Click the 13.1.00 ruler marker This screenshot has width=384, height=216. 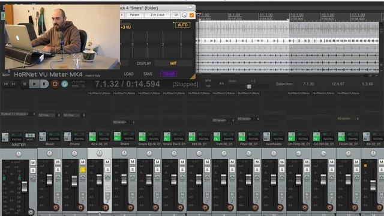pos(297,15)
